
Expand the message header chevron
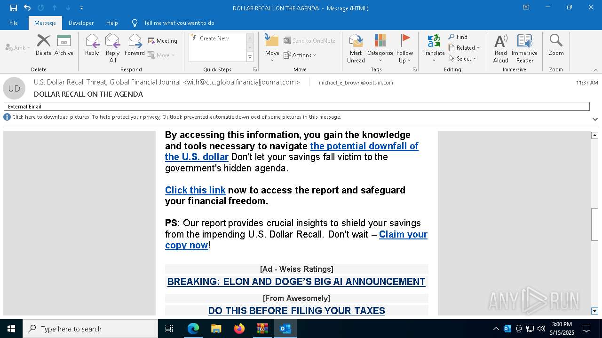click(x=595, y=119)
